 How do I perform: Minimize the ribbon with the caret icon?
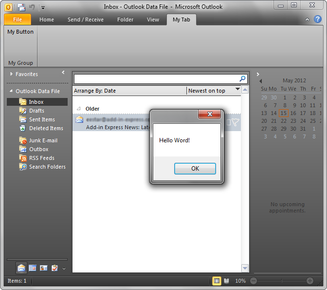click(x=307, y=19)
